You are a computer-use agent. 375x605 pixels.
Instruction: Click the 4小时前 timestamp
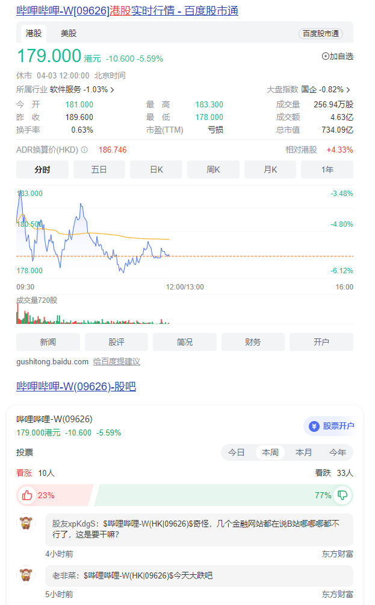tap(59, 554)
